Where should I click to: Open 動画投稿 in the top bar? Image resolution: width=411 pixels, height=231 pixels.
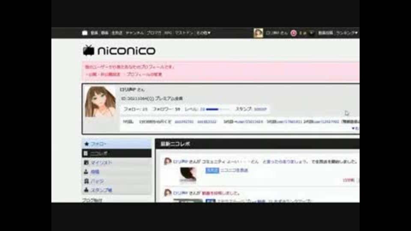pyautogui.click(x=325, y=33)
